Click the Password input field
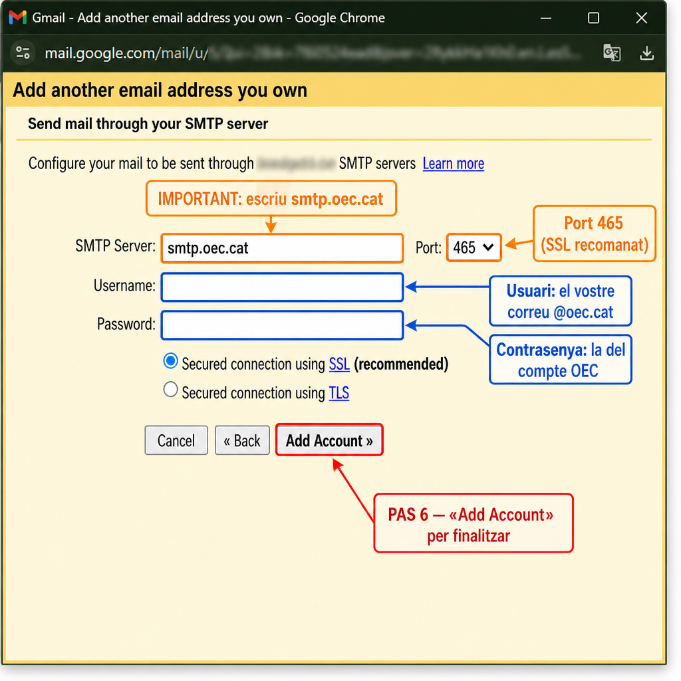This screenshot has width=681, height=681. (282, 325)
